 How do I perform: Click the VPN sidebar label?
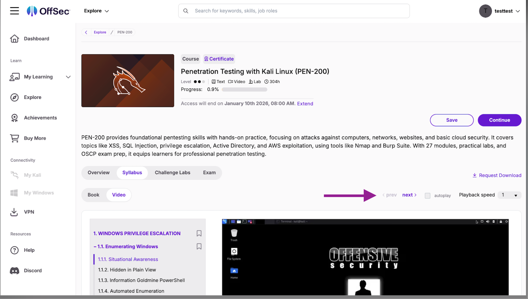pyautogui.click(x=29, y=212)
